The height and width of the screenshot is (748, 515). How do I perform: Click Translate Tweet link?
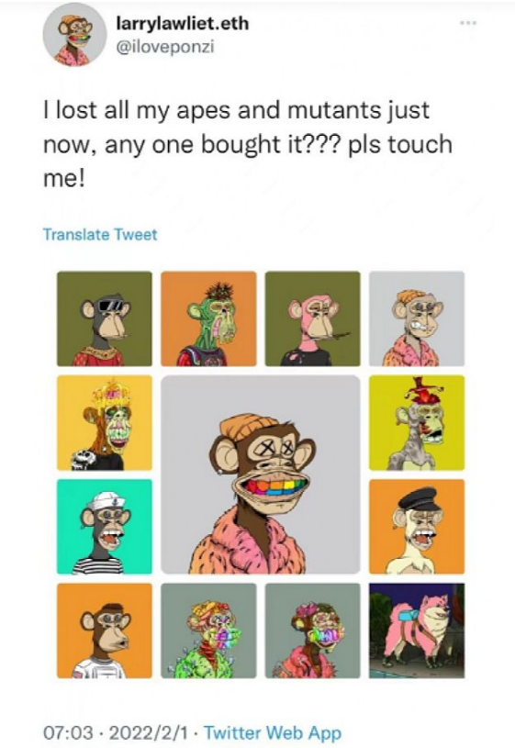100,235
